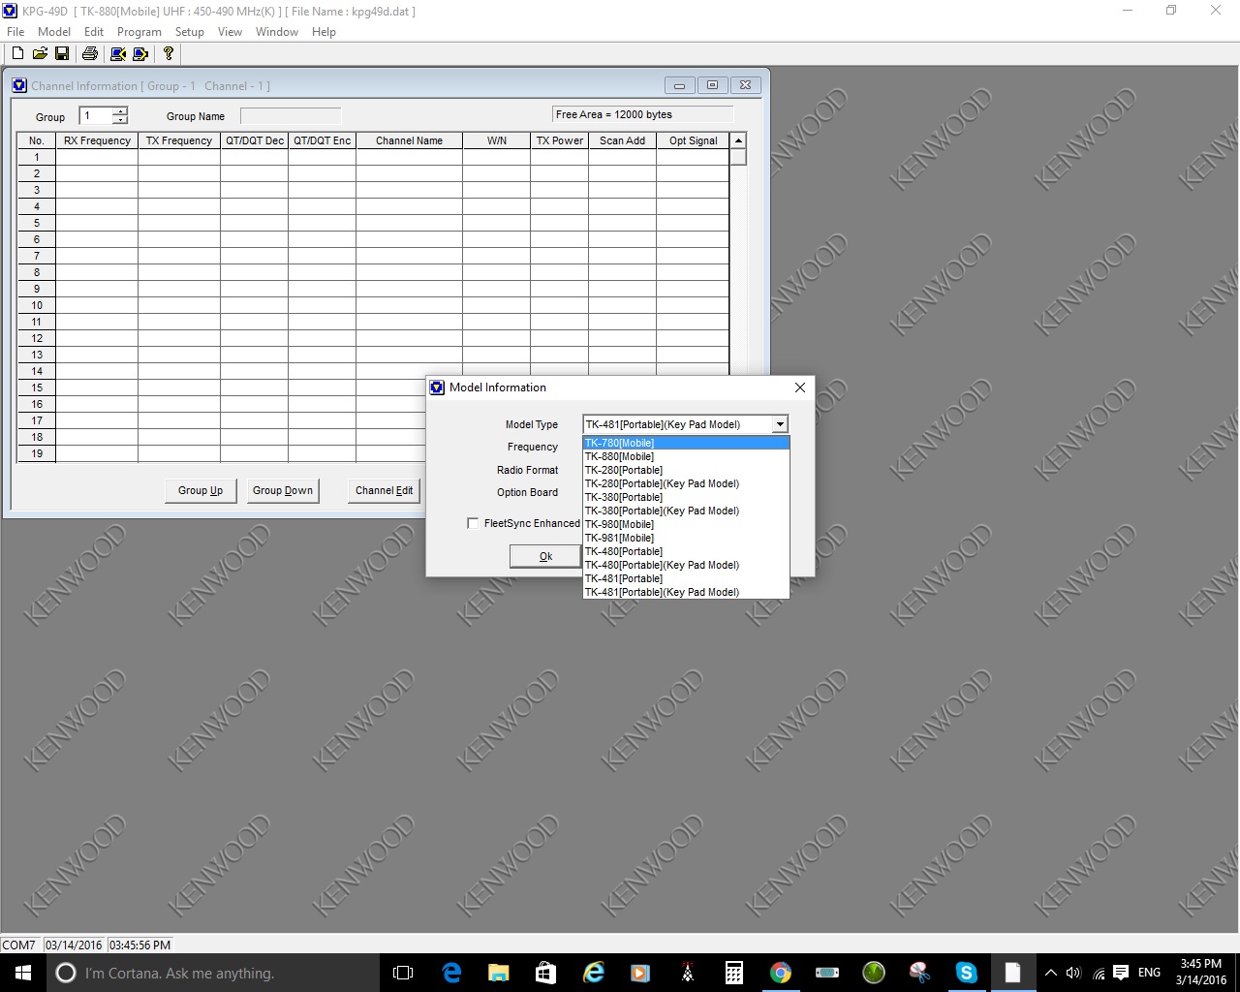
Task: Open Google Chrome from the taskbar
Action: [x=781, y=973]
